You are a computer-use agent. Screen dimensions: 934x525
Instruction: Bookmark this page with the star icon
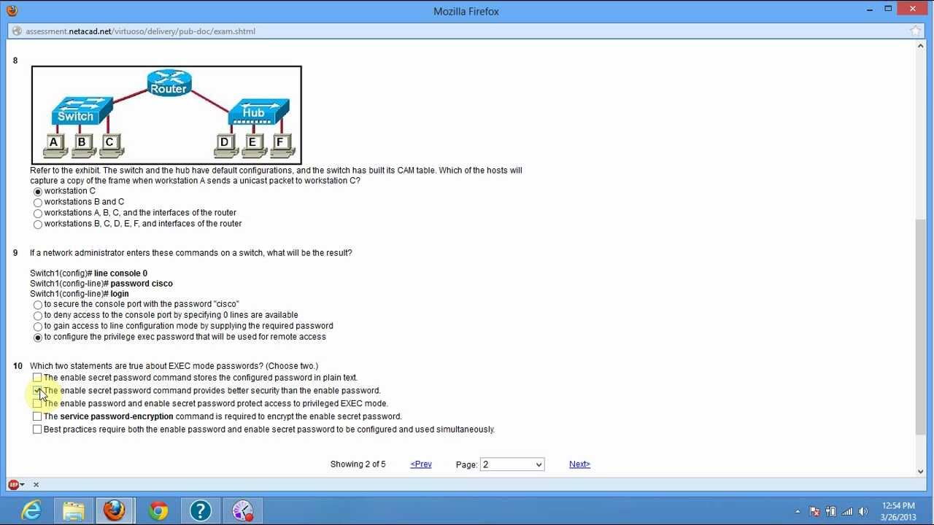pos(916,31)
